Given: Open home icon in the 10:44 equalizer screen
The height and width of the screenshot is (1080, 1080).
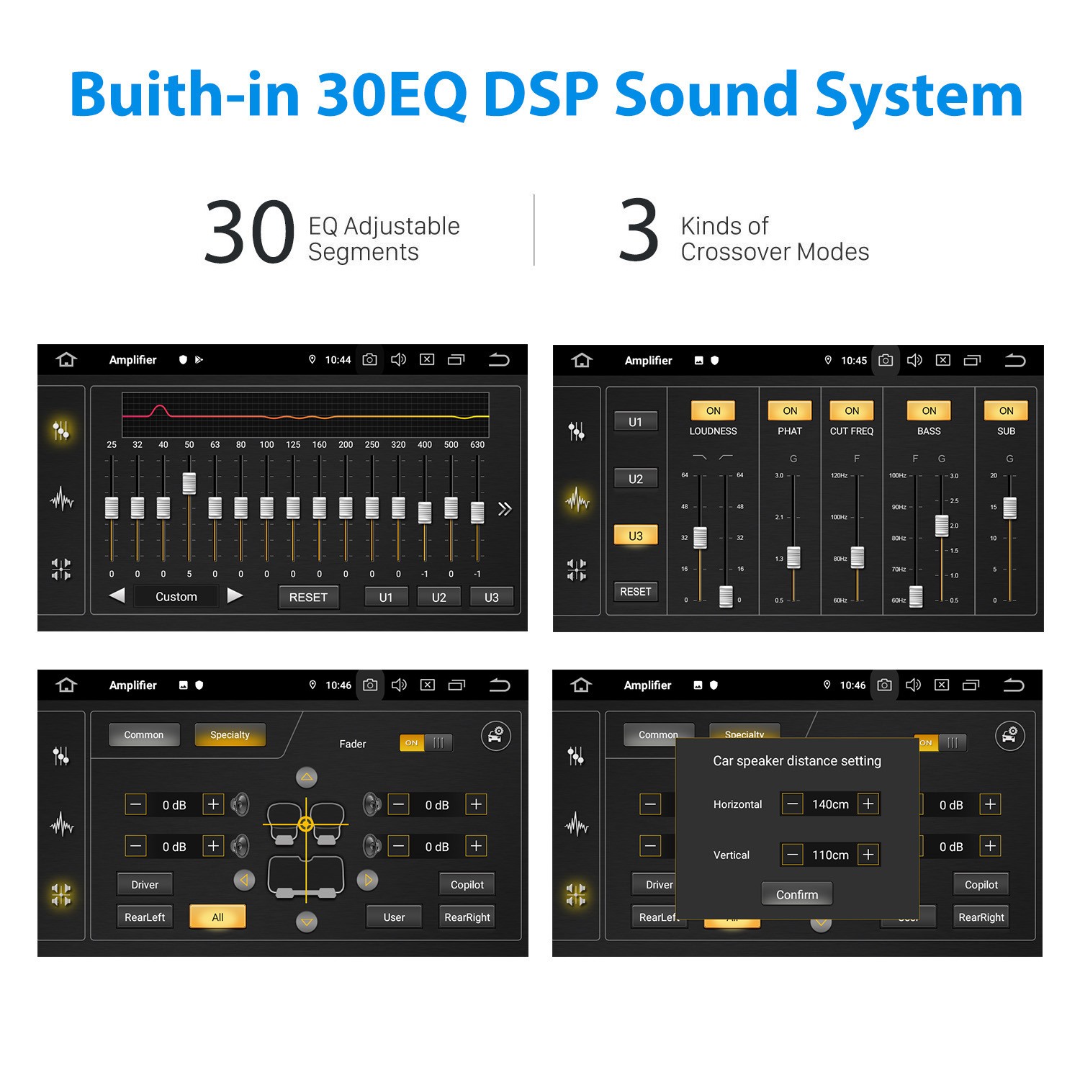Looking at the screenshot, I should [66, 359].
